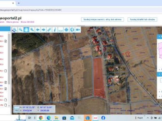Screen dimensions: 162x121
Task: Activate the pan hand tool
Action: pos(26,30)
